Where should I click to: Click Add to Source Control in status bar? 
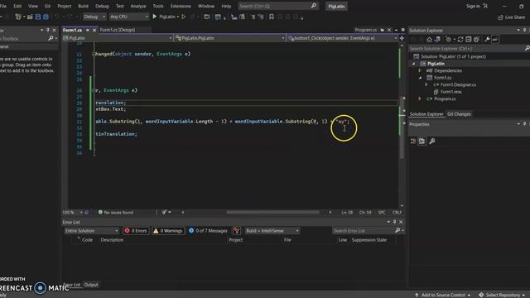(x=442, y=295)
